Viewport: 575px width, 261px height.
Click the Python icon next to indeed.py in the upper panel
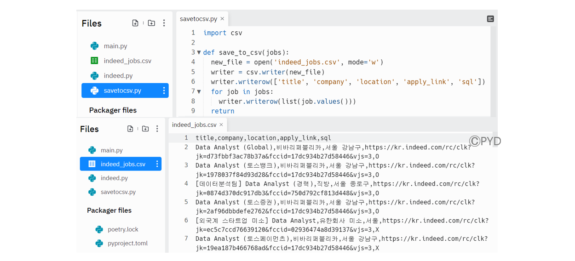click(x=94, y=76)
